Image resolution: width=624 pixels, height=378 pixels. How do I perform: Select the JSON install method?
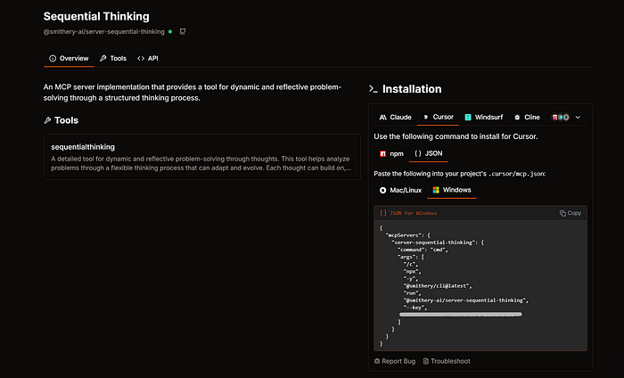[430, 154]
